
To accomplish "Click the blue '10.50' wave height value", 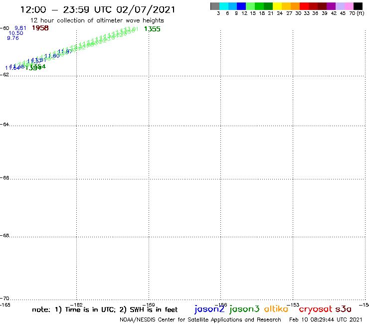I will pyautogui.click(x=16, y=33).
